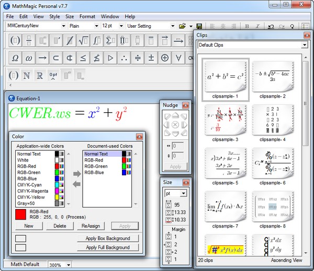Screen dimensions: 314x271
Task: Click Apply Full Background button
Action: 108,247
